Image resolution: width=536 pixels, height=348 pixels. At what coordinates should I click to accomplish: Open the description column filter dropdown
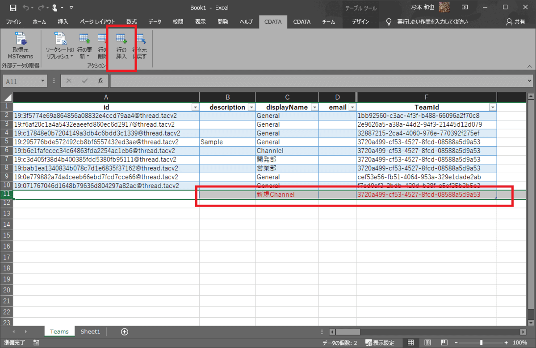tap(251, 108)
